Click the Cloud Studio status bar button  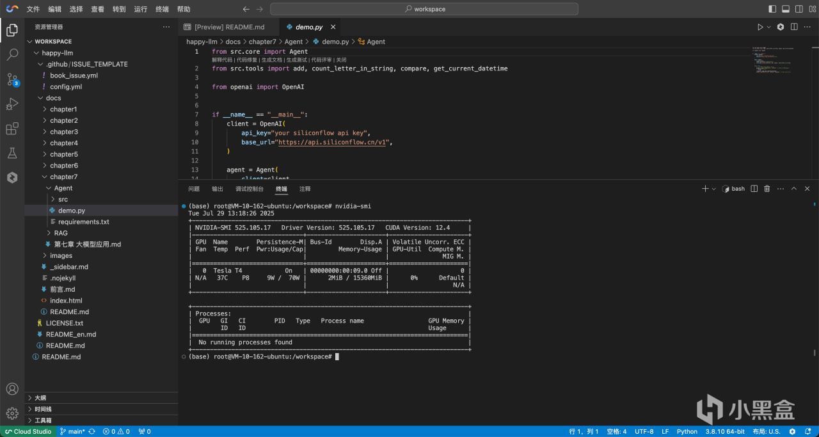point(27,431)
